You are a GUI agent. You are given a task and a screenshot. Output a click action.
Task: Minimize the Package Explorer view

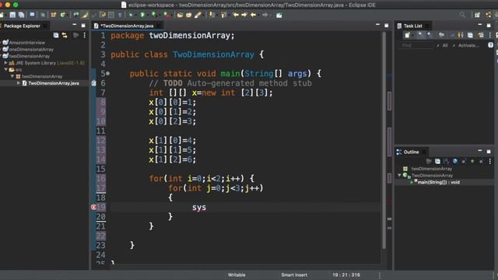click(x=75, y=25)
